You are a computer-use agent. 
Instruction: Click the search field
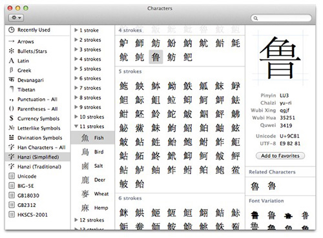[281, 18]
